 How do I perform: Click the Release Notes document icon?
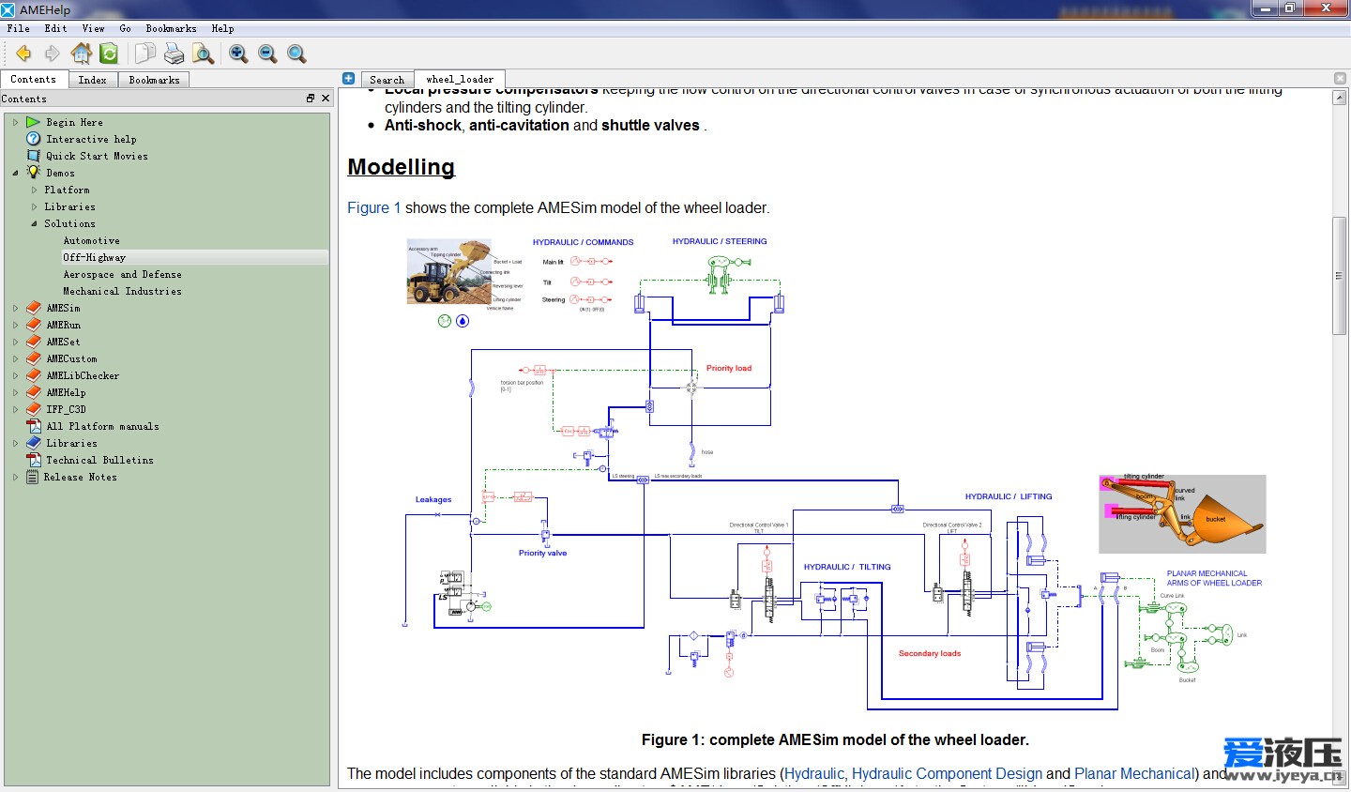(x=33, y=477)
